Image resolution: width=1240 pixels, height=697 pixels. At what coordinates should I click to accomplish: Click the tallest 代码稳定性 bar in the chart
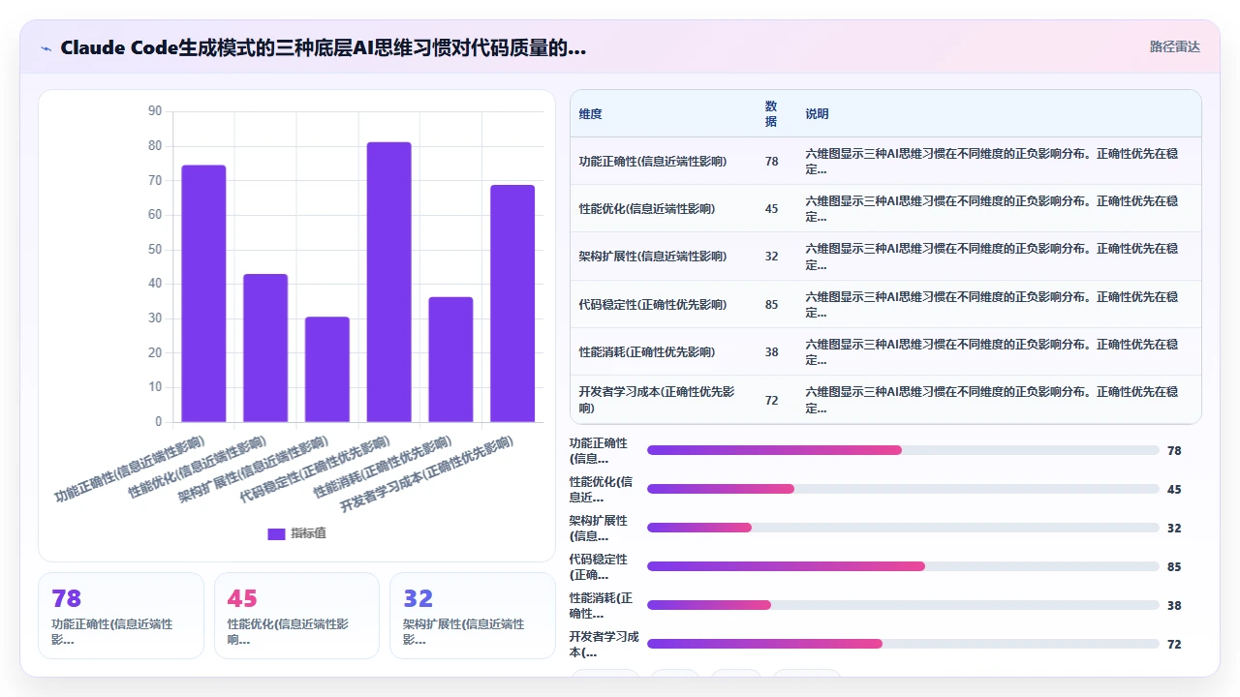388,282
